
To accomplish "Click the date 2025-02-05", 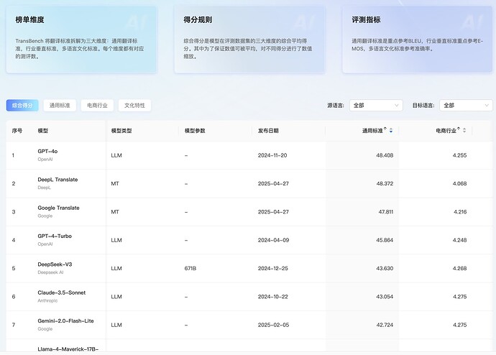I will (273, 325).
